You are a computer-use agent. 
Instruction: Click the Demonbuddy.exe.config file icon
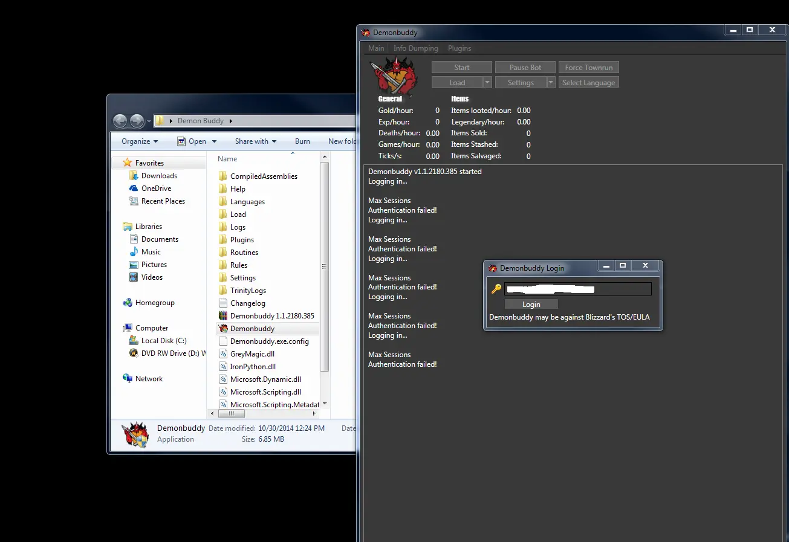[223, 341]
